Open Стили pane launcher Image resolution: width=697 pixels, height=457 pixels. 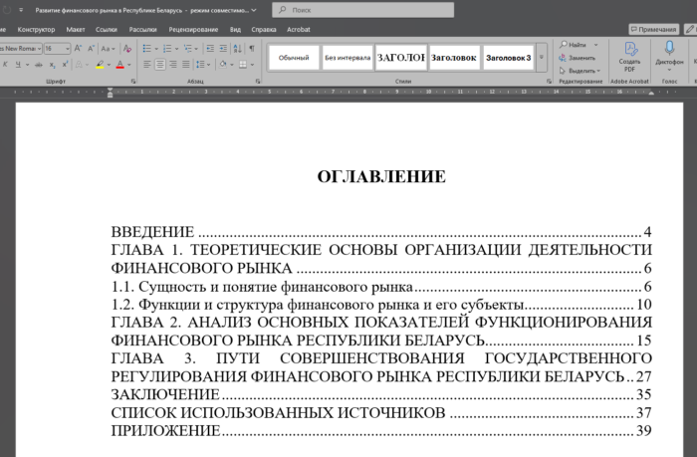(549, 82)
